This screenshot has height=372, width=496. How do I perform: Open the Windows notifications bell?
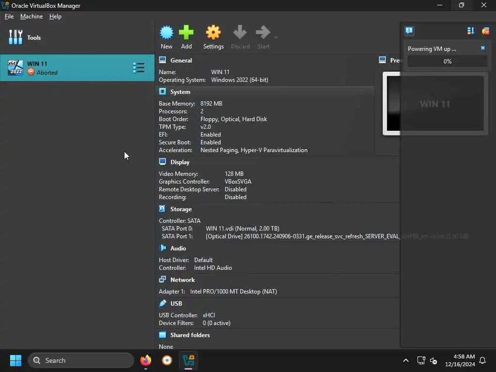coord(482,360)
